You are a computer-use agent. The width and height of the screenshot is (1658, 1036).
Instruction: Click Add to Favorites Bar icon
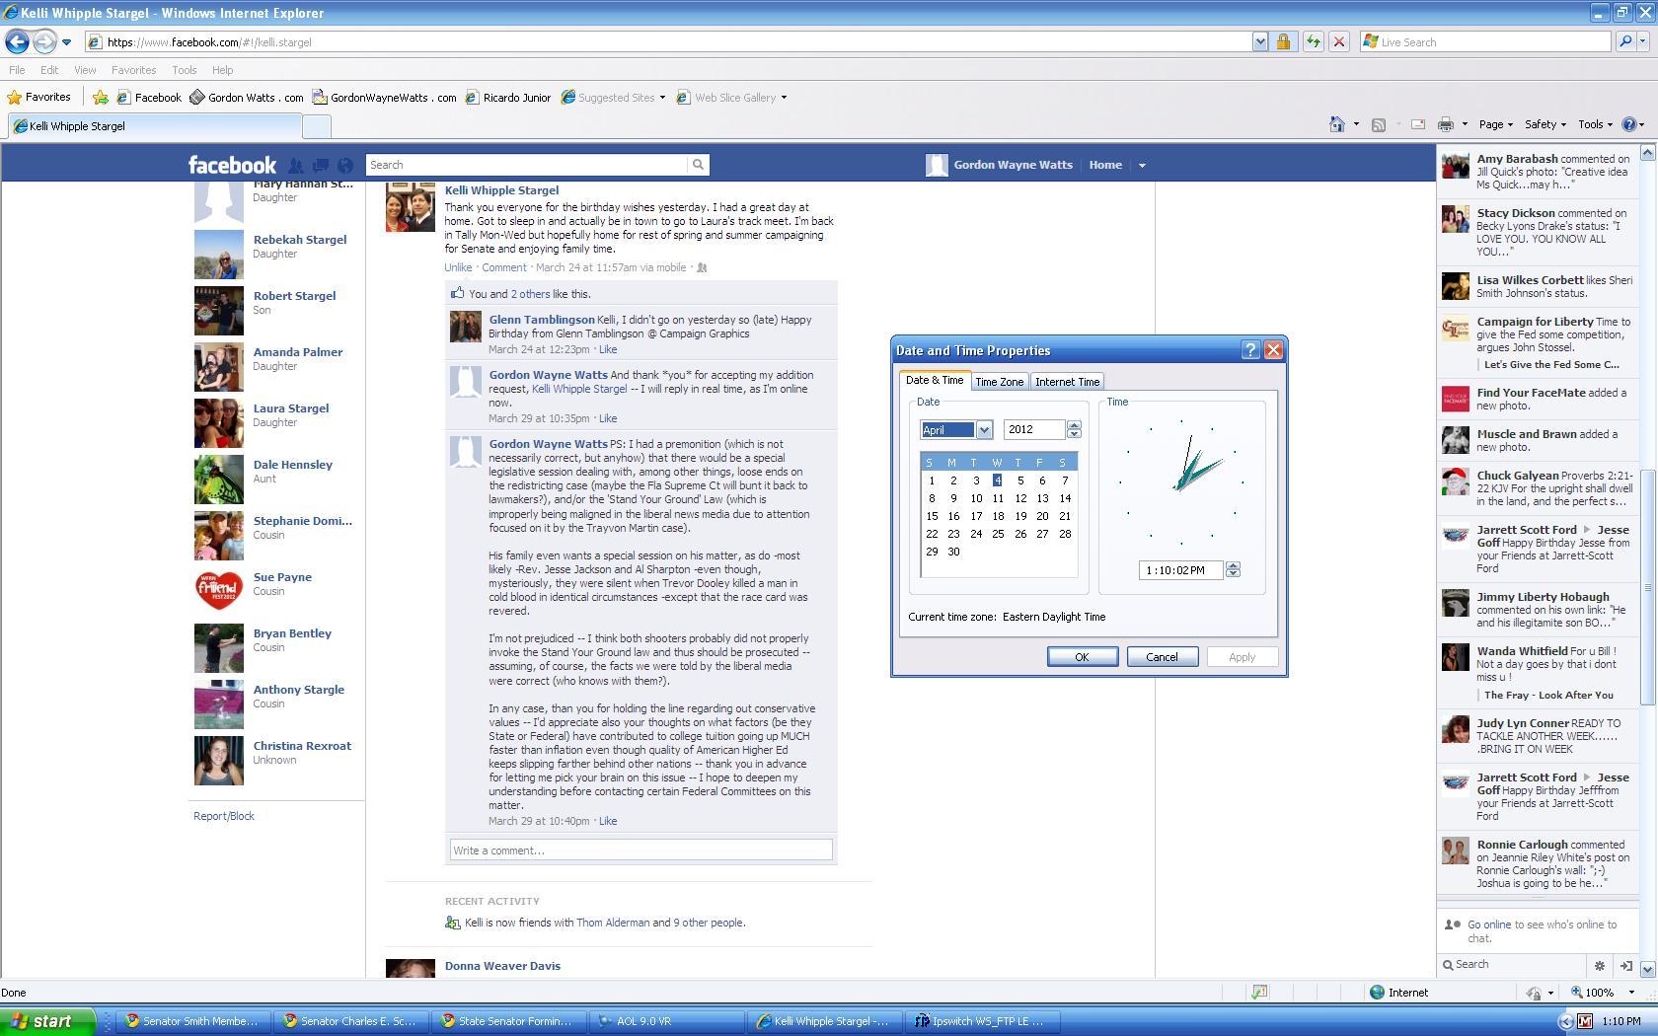click(x=100, y=97)
